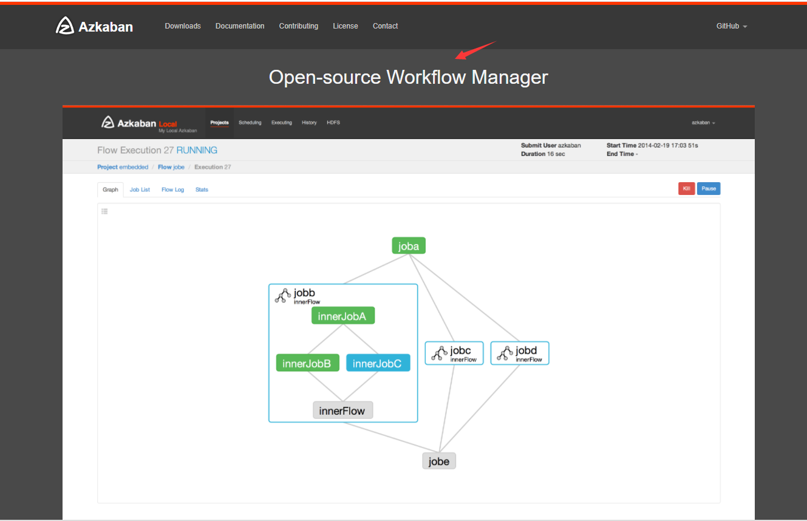Click the jobd flow icon
807x521 pixels.
(x=504, y=353)
